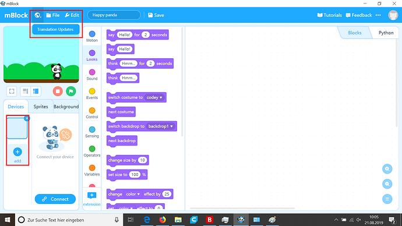Stop the program with red button
Image resolution: width=402 pixels, height=226 pixels.
58,91
